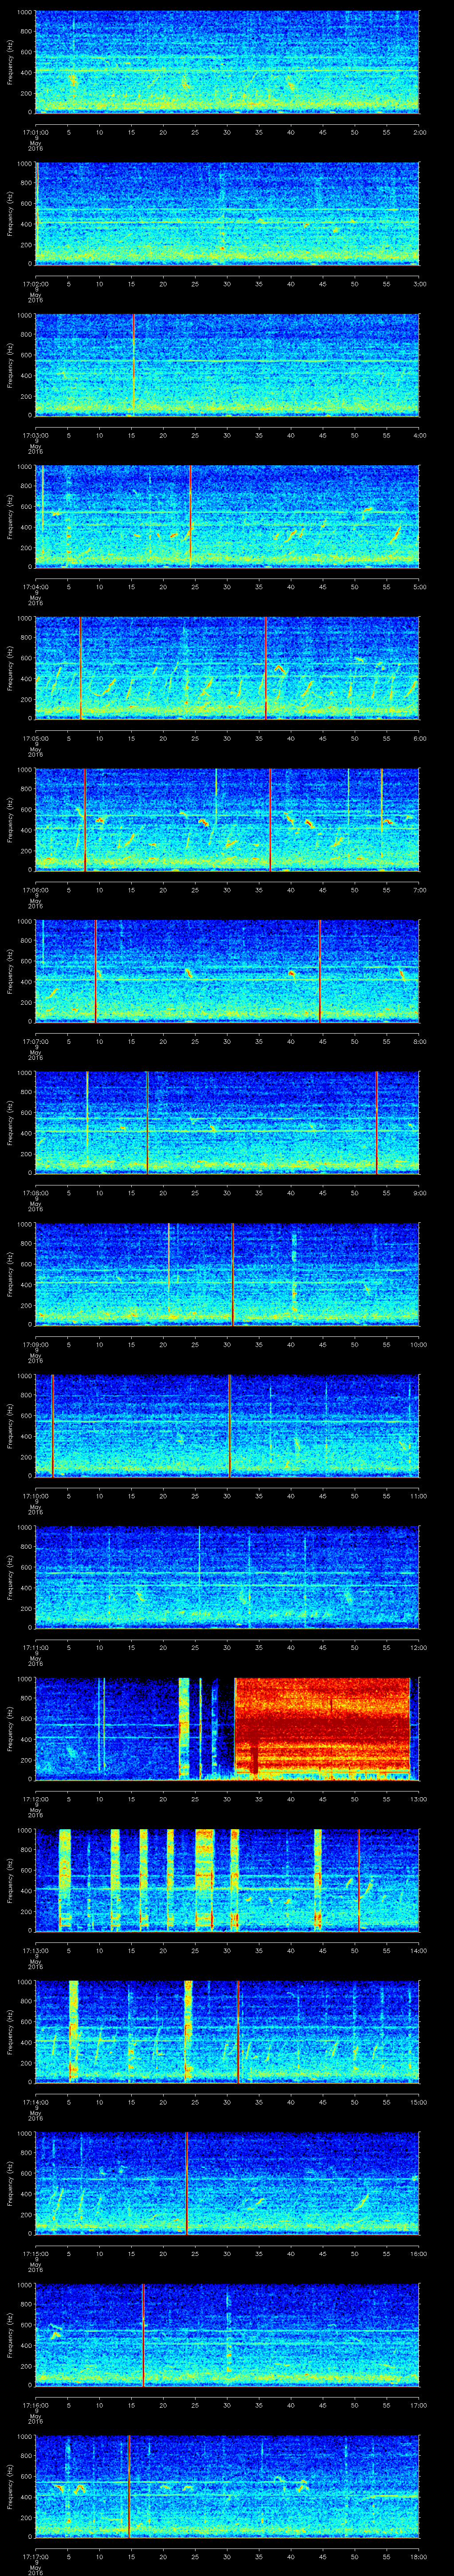
Task: Click the 14:00 end time label
Action: tap(418, 1950)
